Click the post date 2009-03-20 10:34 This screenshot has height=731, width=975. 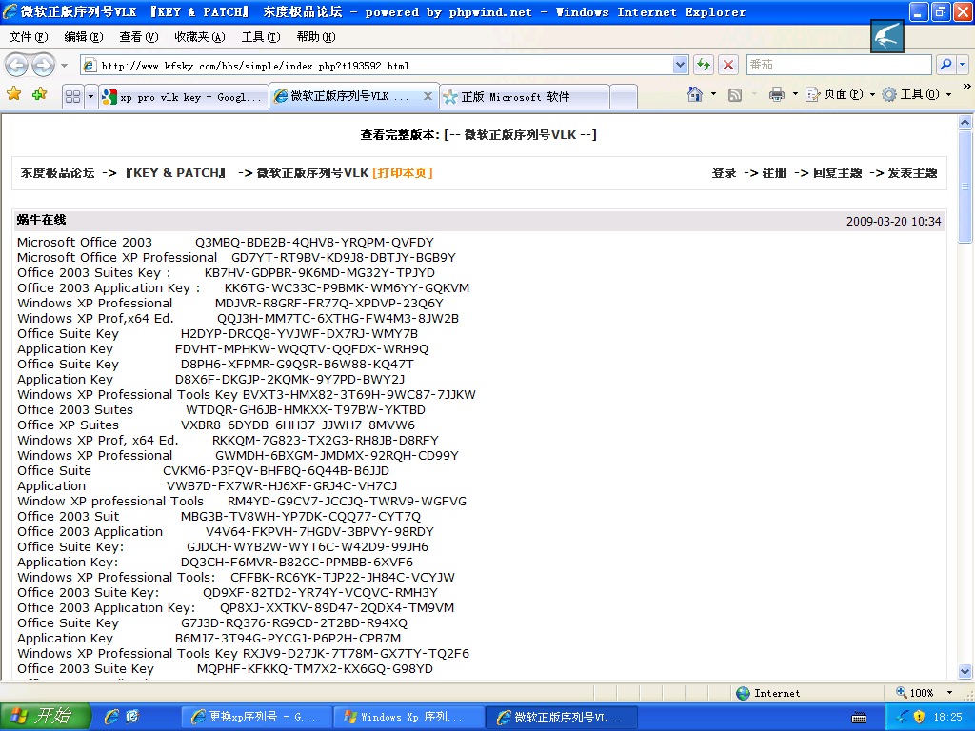[893, 221]
